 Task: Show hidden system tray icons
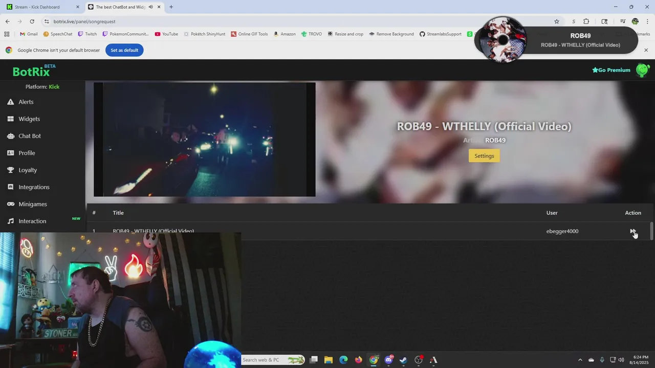[580, 360]
